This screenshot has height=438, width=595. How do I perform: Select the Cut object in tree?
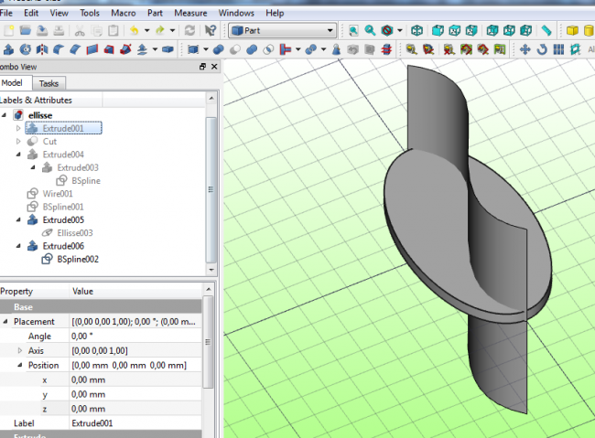pyautogui.click(x=49, y=142)
